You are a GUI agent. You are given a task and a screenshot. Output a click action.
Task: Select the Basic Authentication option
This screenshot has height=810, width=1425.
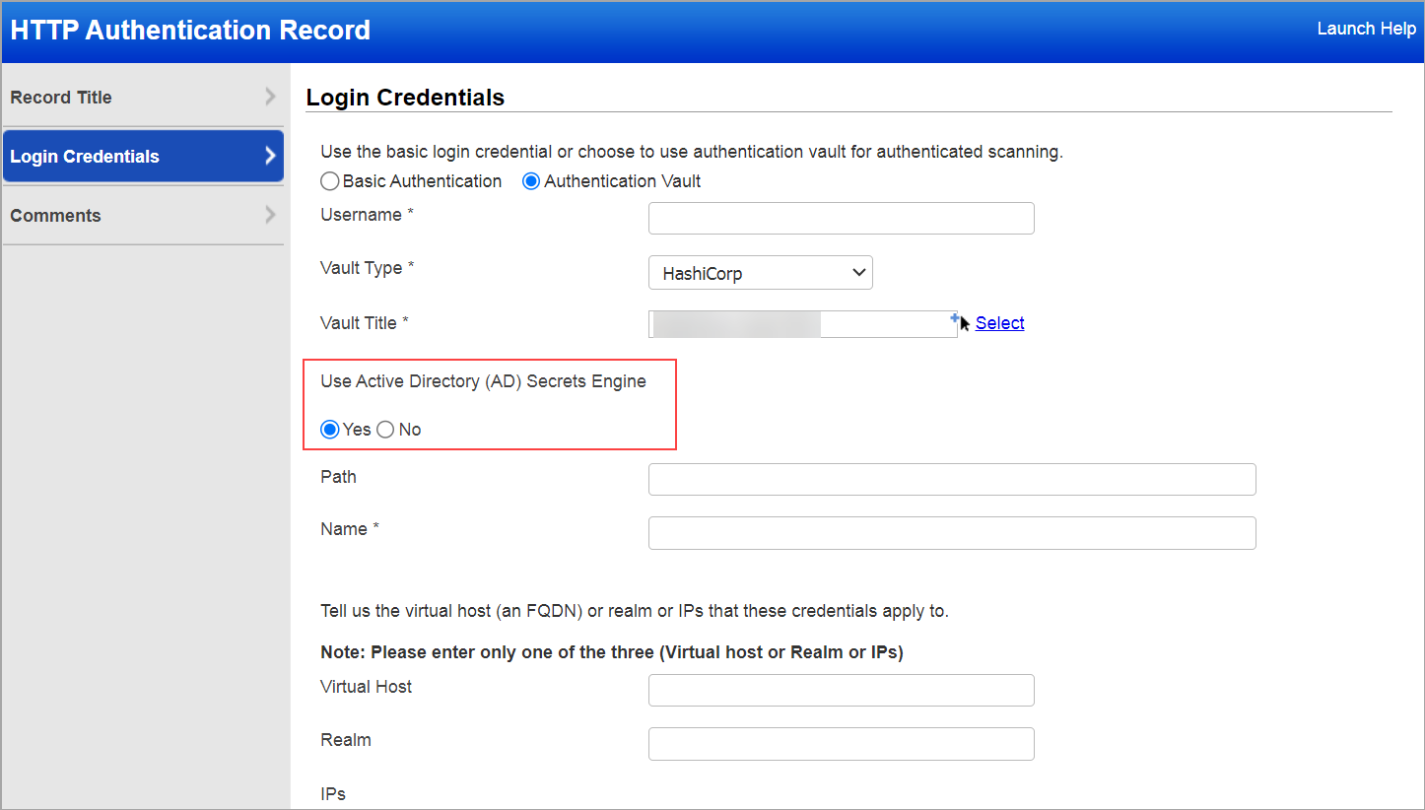tap(330, 180)
